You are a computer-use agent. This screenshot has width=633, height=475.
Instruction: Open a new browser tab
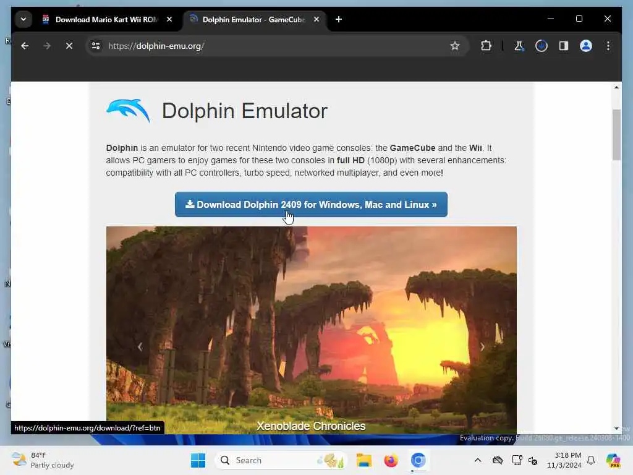[339, 19]
